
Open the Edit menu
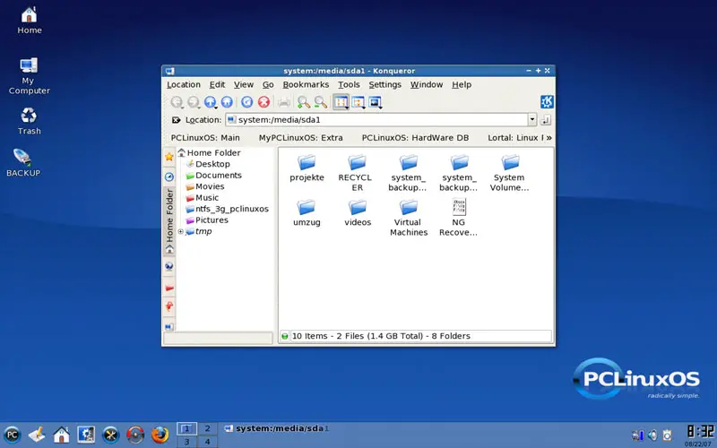click(x=217, y=84)
